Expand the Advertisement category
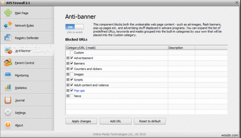Image resolution: width=241 pixels, height=138 pixels. pos(68,58)
